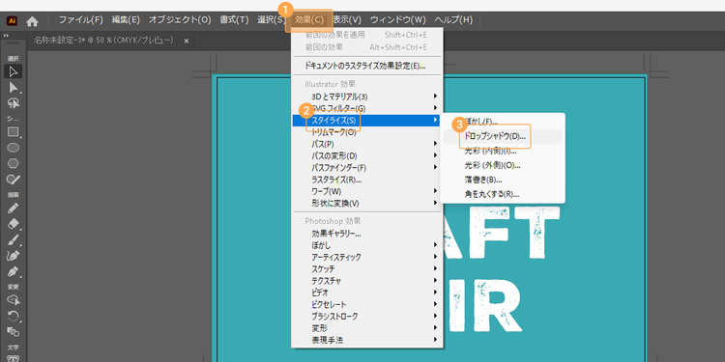Expand the スケッチ submenu

pyautogui.click(x=367, y=268)
